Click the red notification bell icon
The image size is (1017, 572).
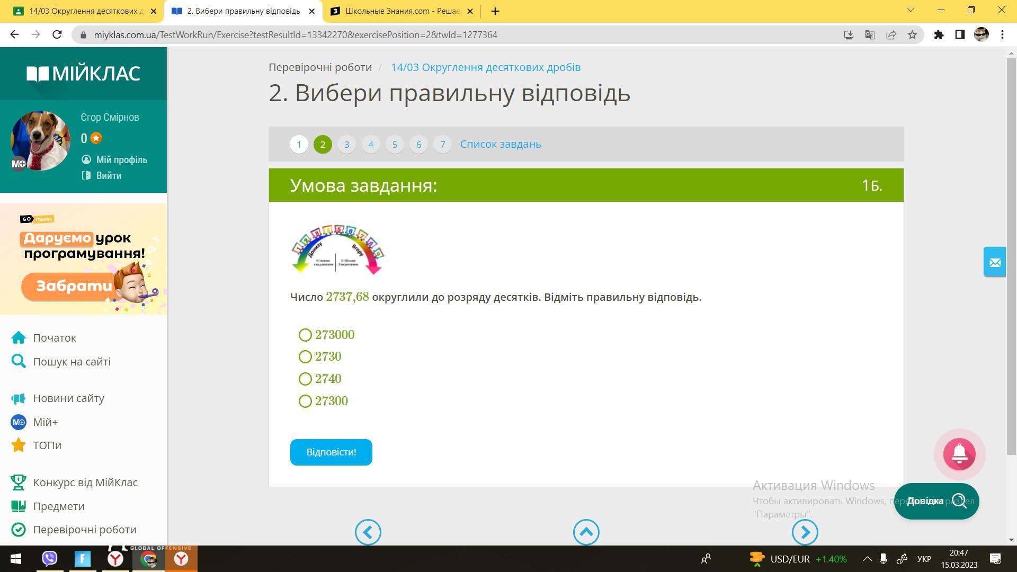click(x=959, y=454)
